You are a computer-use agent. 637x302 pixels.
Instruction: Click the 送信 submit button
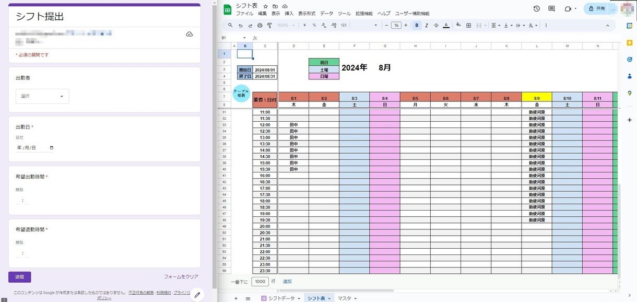pyautogui.click(x=19, y=277)
